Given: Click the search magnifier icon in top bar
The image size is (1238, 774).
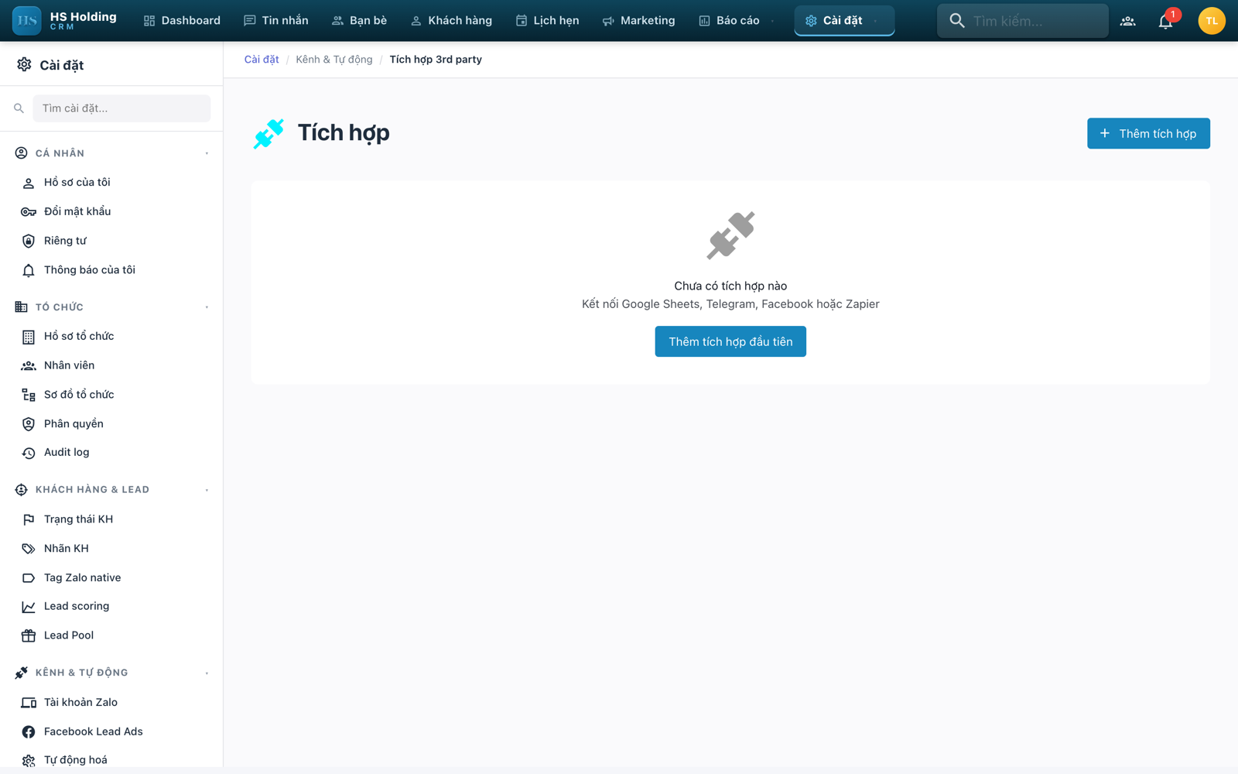Looking at the screenshot, I should 957,21.
